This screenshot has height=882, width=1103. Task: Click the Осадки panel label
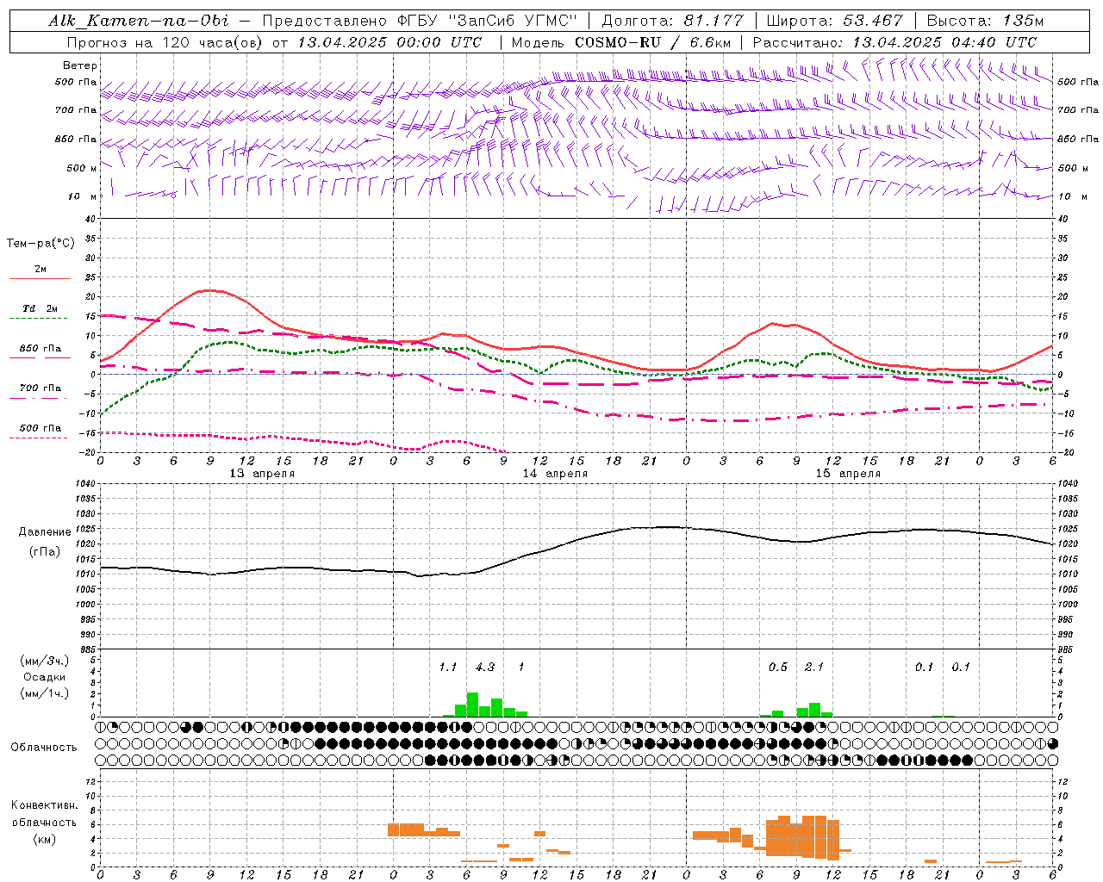pyautogui.click(x=44, y=677)
